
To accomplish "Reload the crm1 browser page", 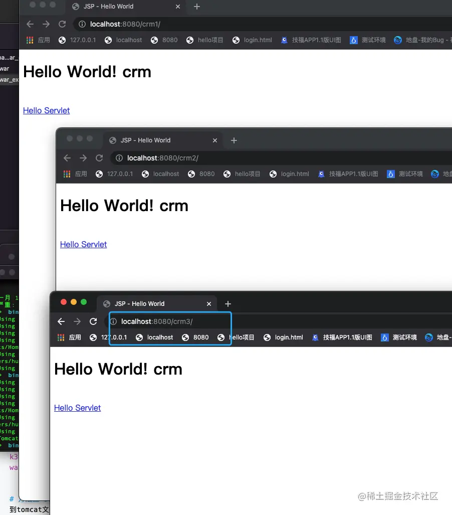I will pos(62,24).
